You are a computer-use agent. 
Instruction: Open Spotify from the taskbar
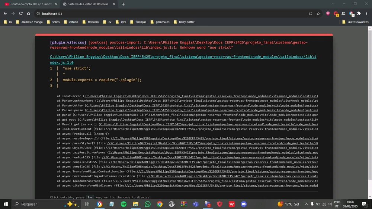pyautogui.click(x=124, y=204)
